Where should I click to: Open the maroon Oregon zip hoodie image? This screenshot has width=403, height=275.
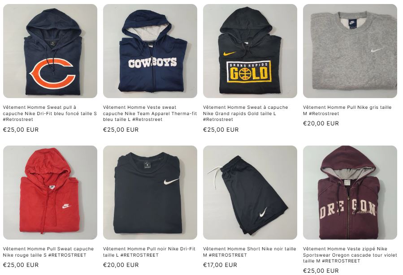pyautogui.click(x=350, y=193)
